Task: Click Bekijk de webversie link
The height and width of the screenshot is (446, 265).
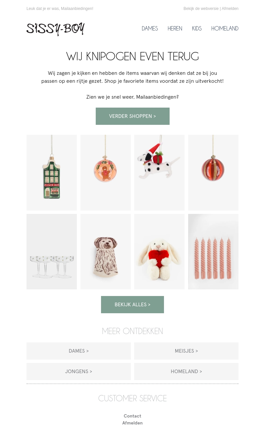Action: (201, 9)
